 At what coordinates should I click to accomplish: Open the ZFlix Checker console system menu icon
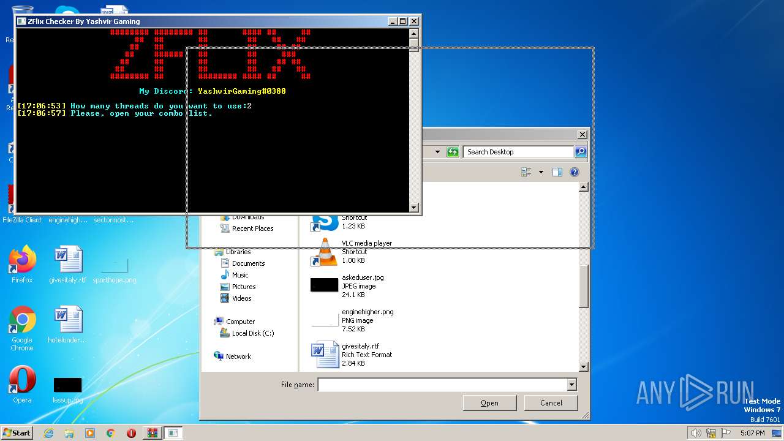tap(21, 21)
